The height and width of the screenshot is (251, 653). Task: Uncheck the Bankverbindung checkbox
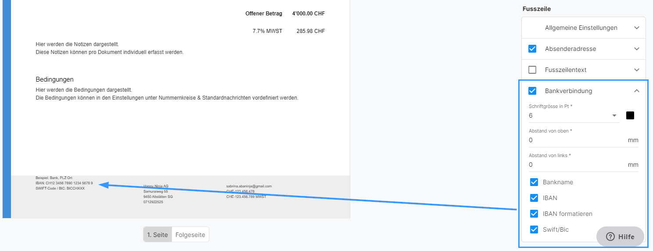532,91
